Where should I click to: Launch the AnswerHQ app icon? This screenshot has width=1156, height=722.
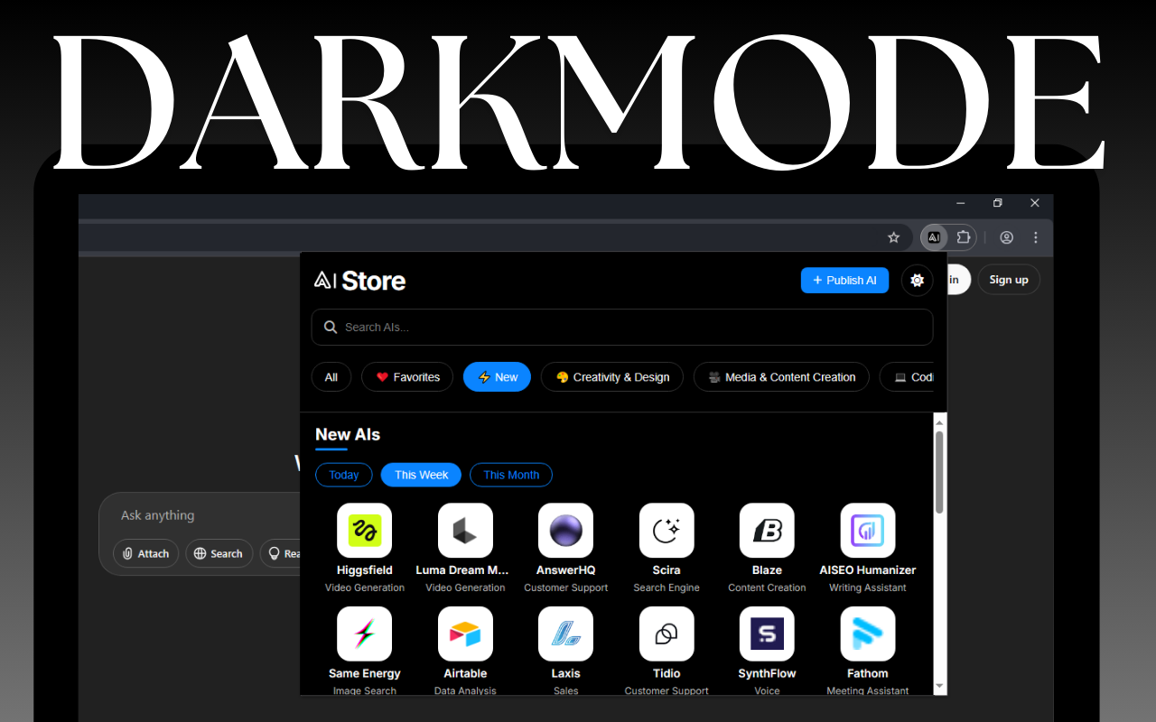[565, 530]
